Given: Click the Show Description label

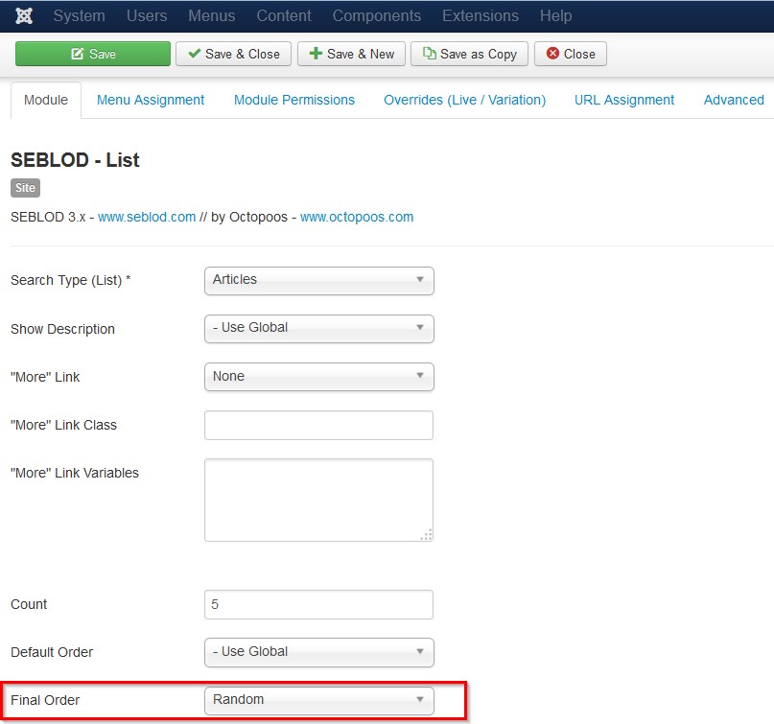Looking at the screenshot, I should tap(62, 329).
